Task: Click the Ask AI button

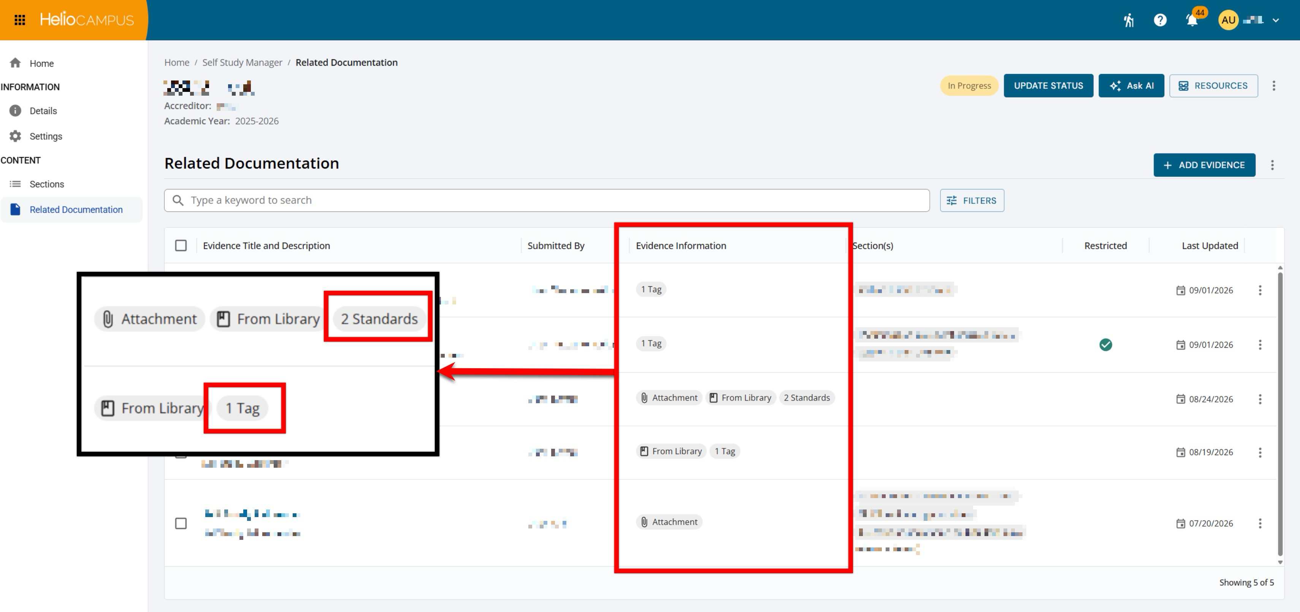Action: point(1131,86)
